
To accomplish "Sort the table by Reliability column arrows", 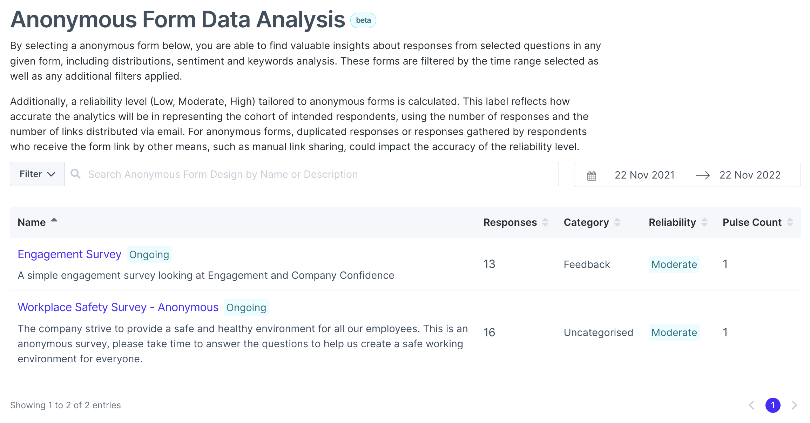I will (705, 222).
